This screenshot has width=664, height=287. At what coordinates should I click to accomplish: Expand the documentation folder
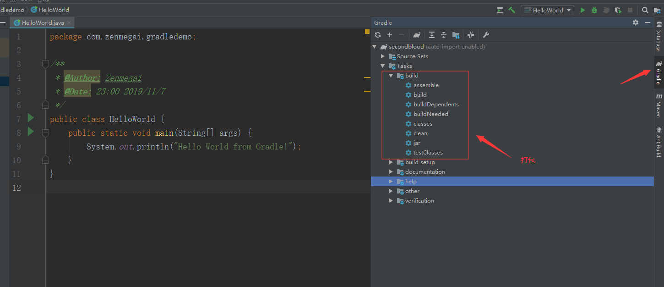click(391, 172)
